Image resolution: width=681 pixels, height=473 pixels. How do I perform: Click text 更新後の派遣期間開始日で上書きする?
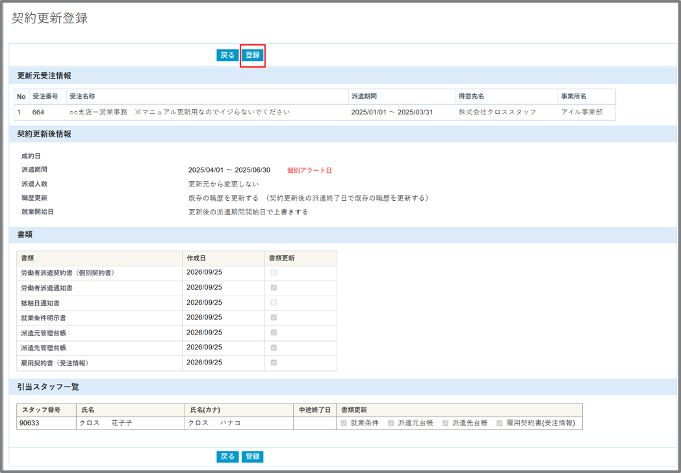click(248, 212)
